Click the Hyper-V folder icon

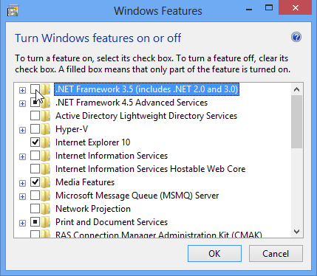click(46, 129)
